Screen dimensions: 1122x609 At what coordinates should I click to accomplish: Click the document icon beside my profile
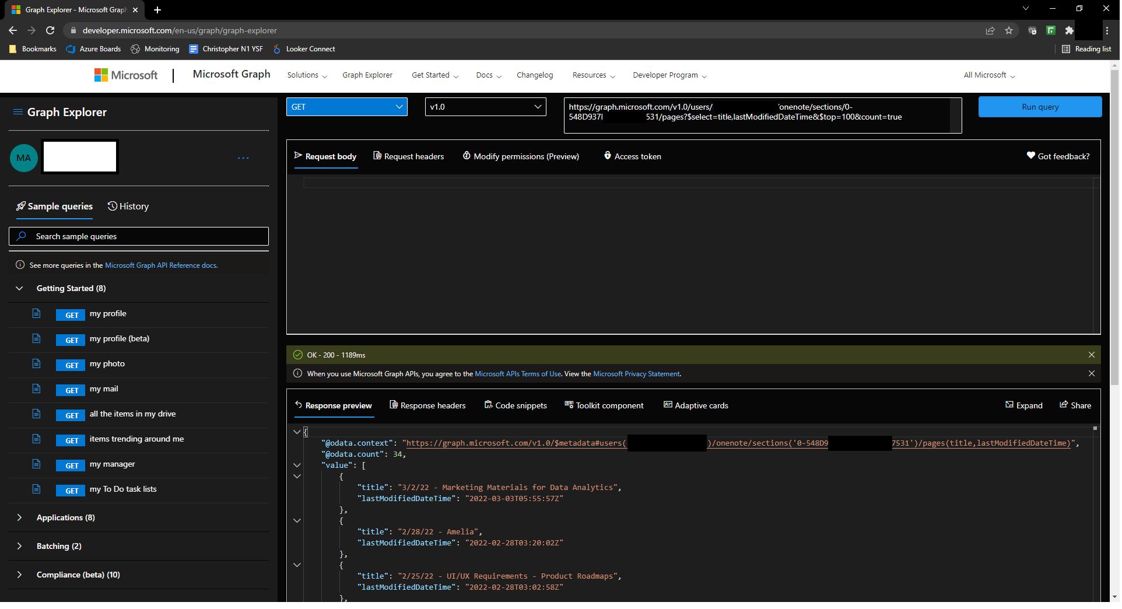[36, 314]
